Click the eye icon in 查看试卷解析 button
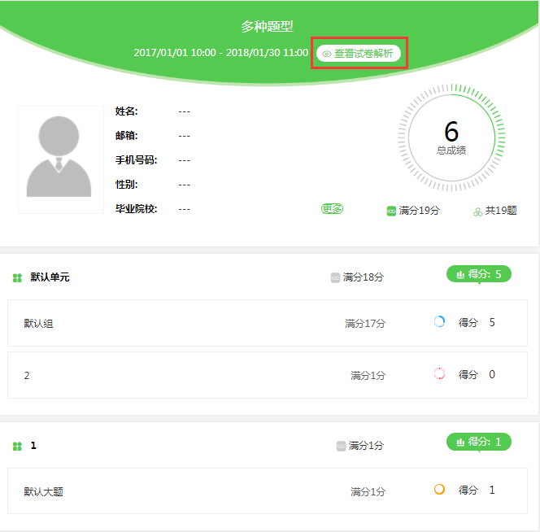540x532 pixels. tap(326, 54)
